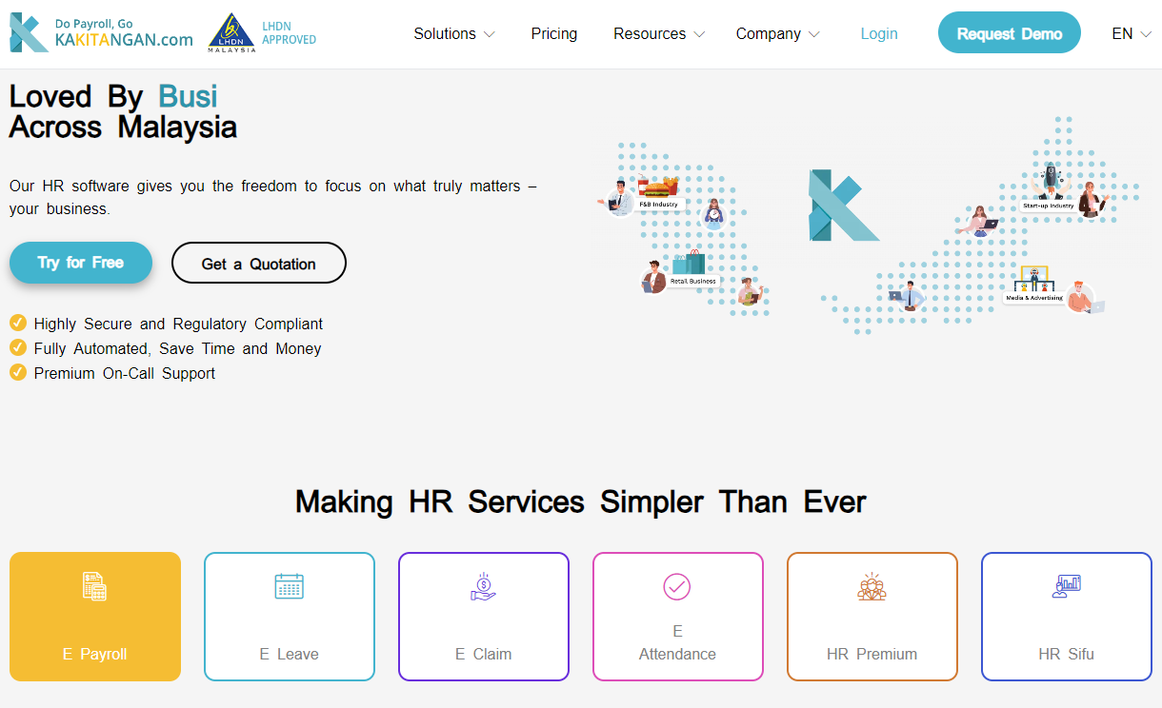
Task: Click the 'Highly Secure and Regulatory Compliant' text
Action: point(178,324)
